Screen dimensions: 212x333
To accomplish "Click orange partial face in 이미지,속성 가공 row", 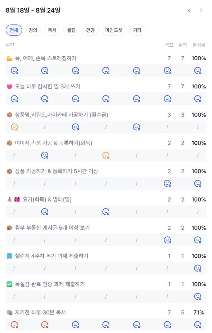I will pyautogui.click(x=106, y=155).
